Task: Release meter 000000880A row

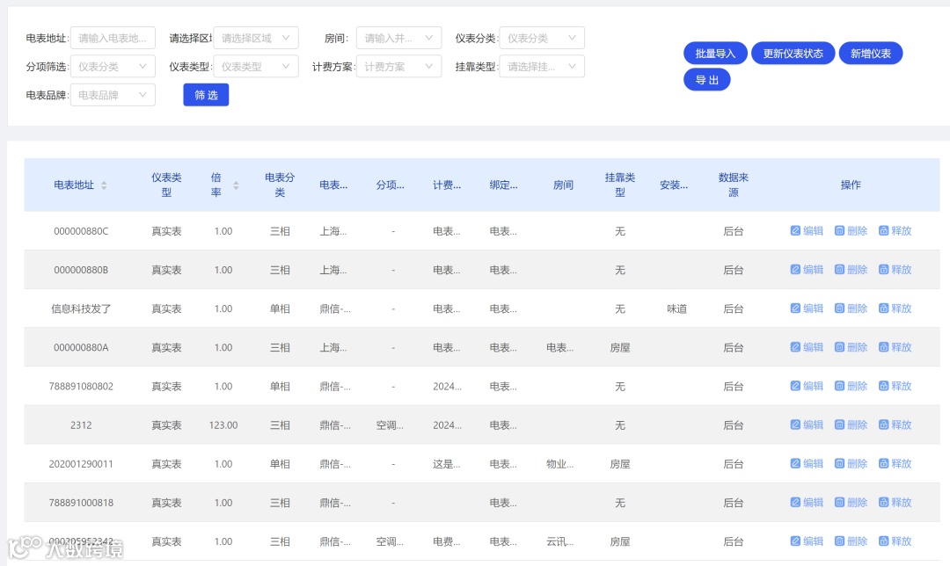Action: 895,347
